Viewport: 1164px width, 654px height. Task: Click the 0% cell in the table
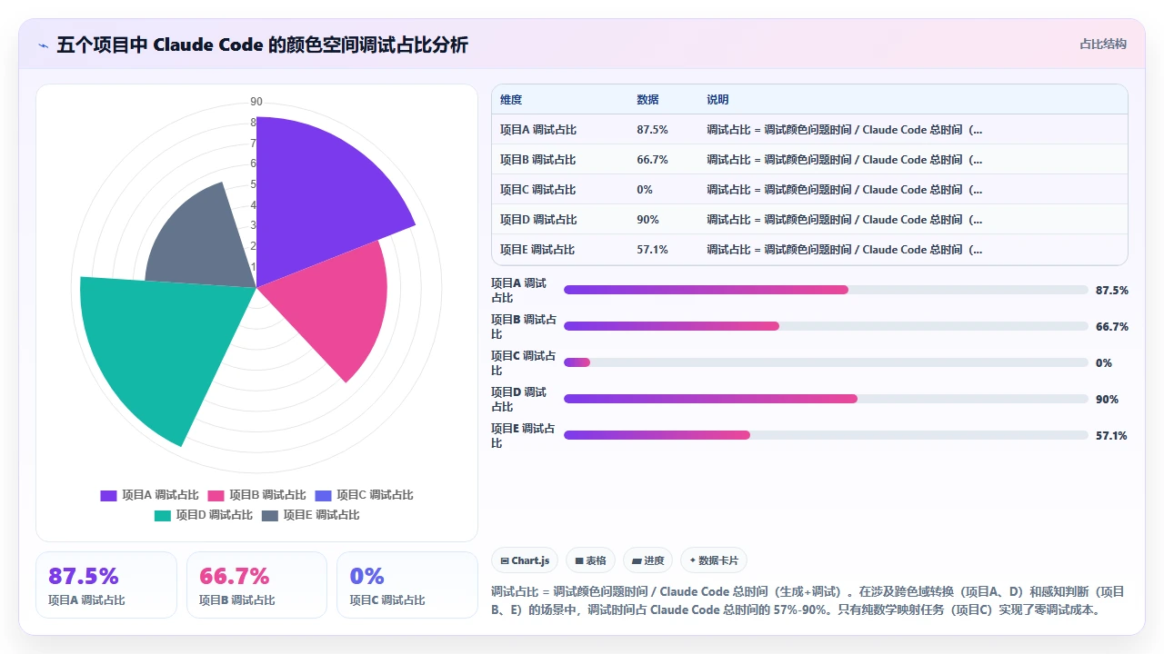point(645,190)
